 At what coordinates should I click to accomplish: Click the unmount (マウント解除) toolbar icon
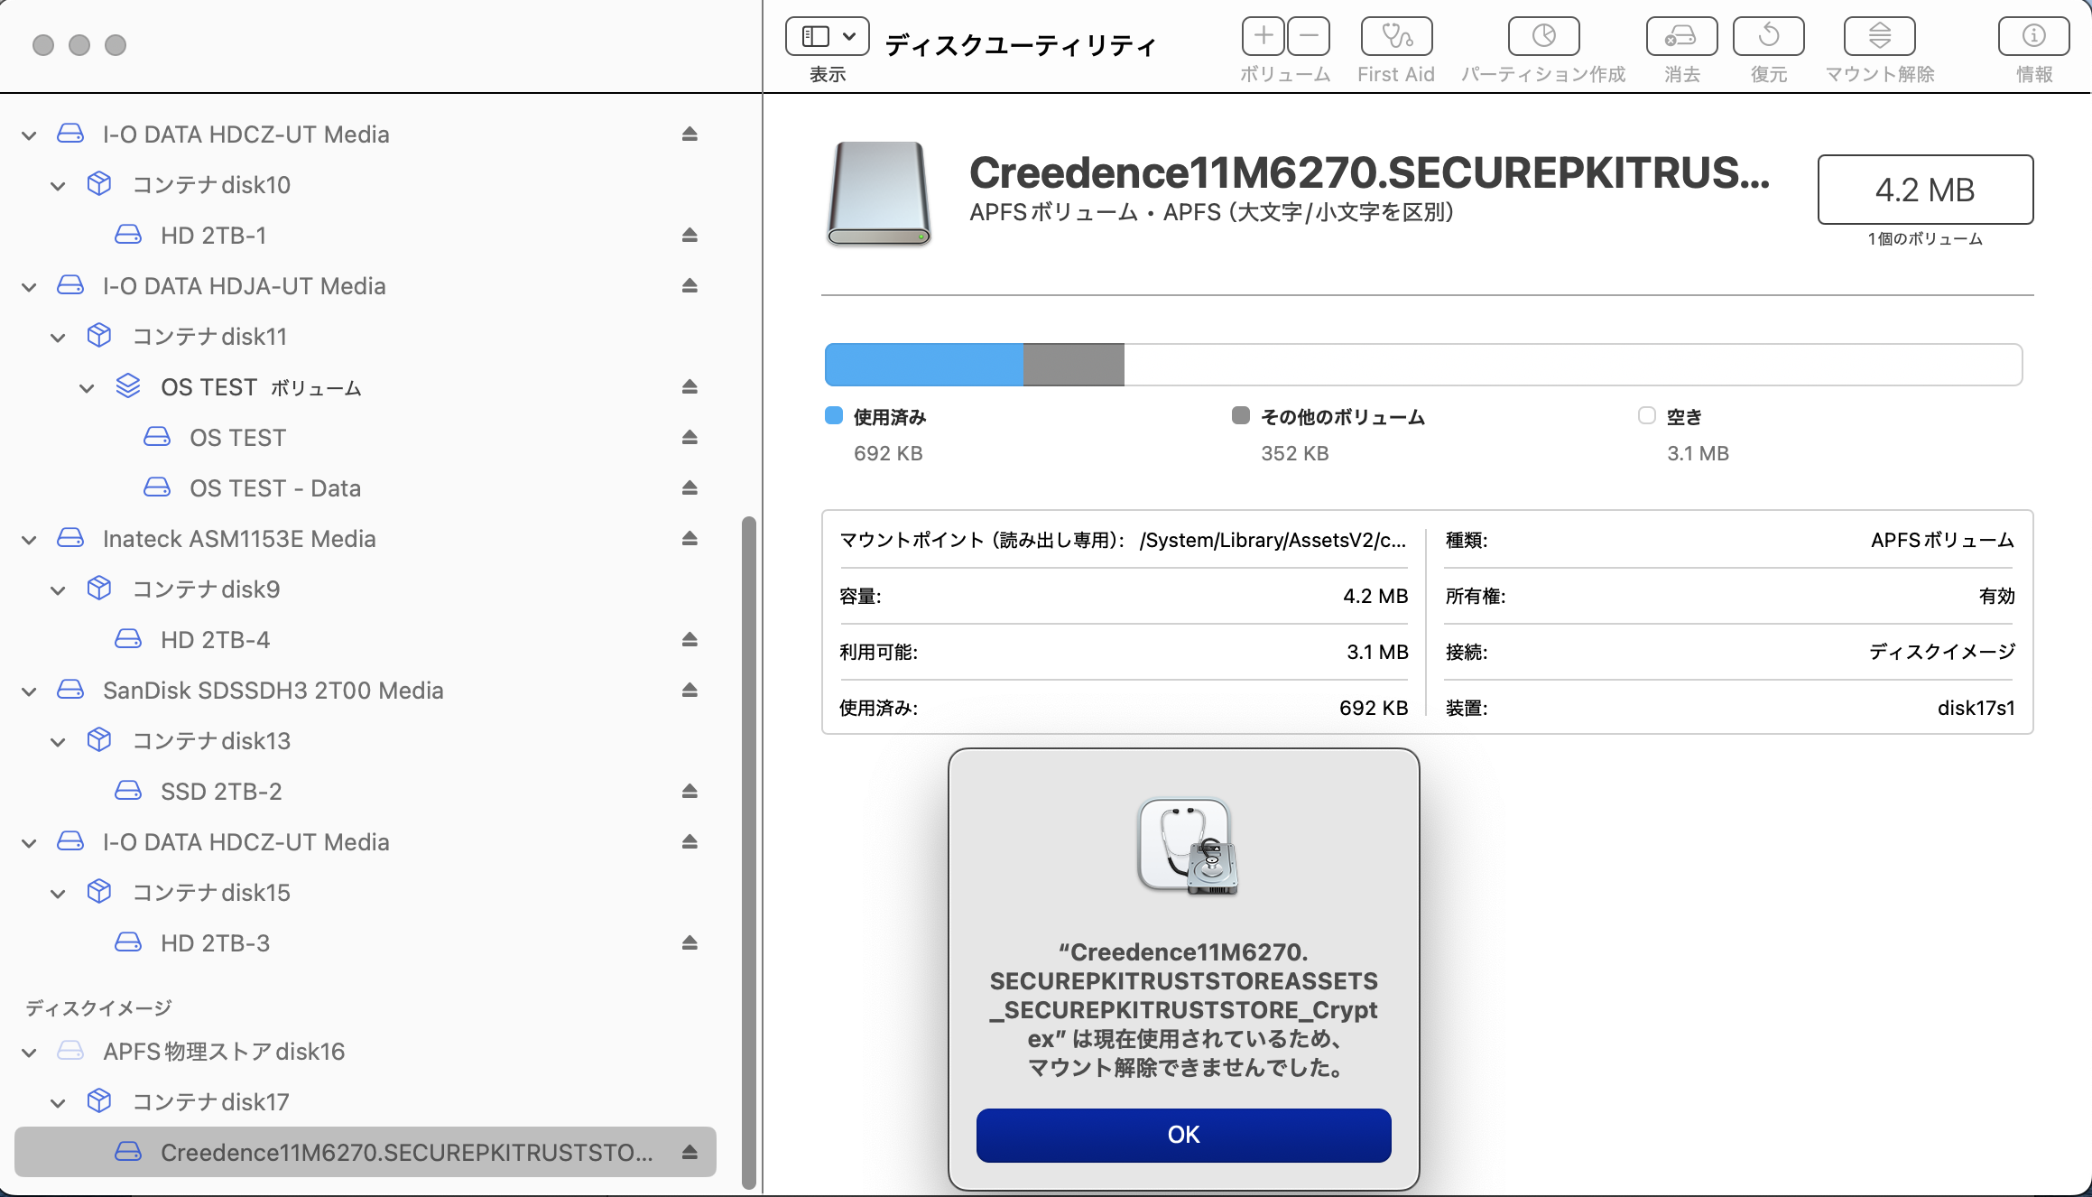1879,37
